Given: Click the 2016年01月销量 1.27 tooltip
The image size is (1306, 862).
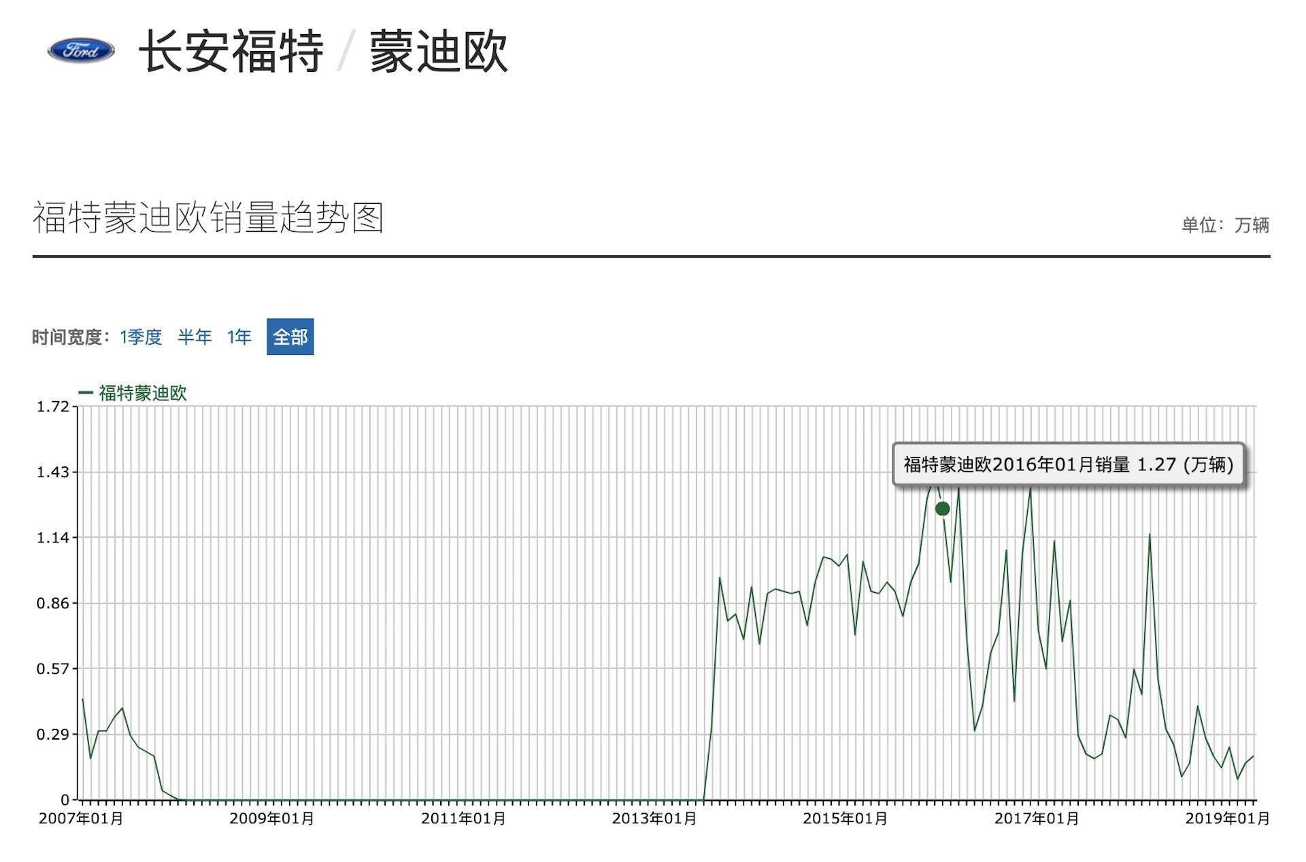Looking at the screenshot, I should point(1069,464).
